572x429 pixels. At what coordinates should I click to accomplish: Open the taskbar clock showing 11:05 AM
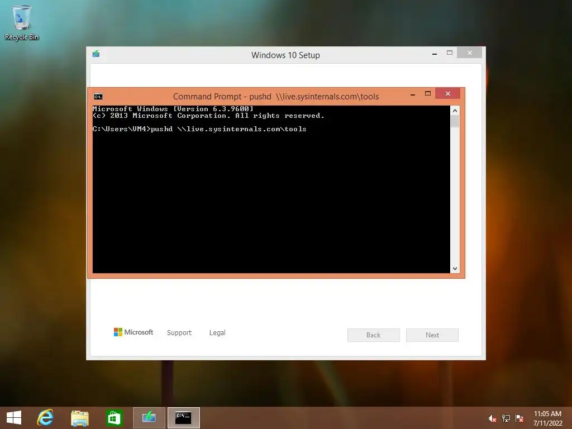point(547,418)
